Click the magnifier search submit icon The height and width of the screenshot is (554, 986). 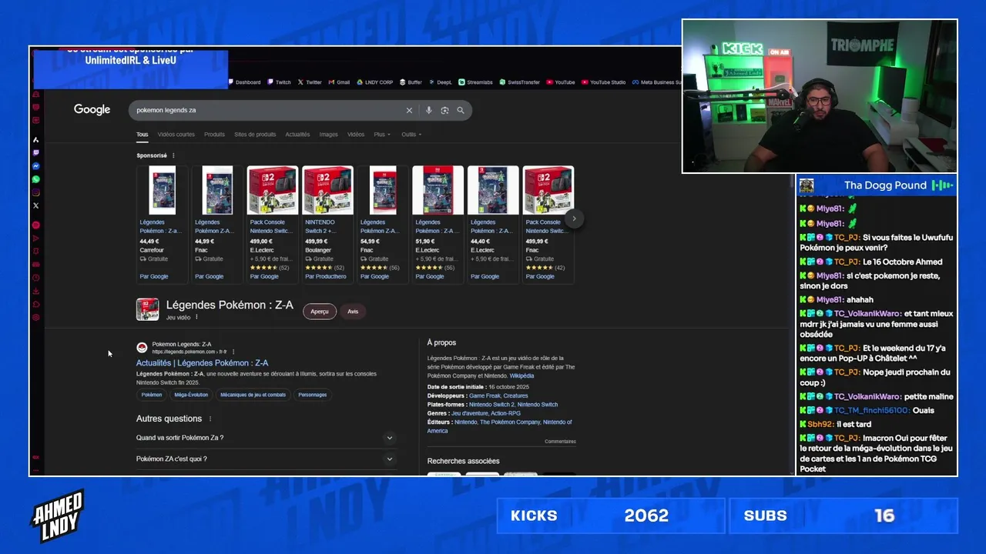461,110
